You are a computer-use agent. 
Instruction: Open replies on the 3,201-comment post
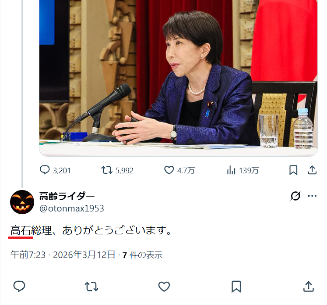[x=55, y=170]
